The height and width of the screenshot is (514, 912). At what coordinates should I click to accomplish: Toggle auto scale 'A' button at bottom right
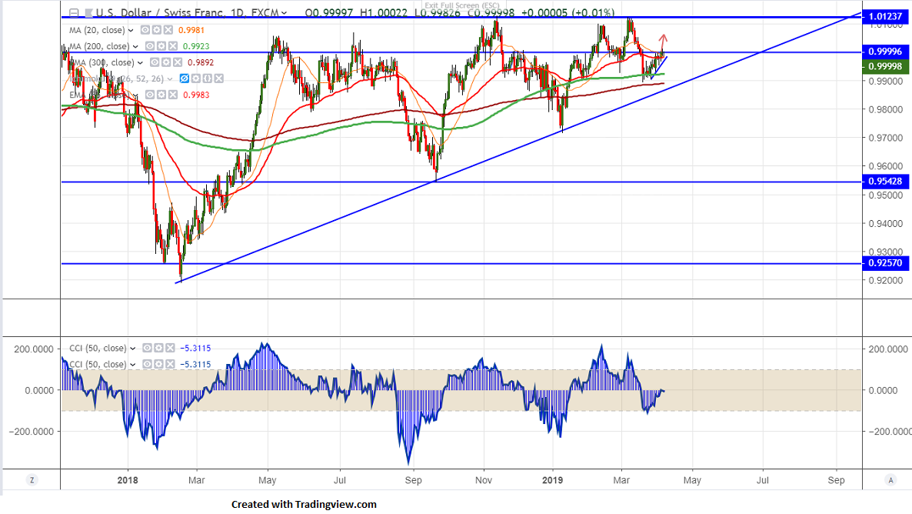point(890,480)
